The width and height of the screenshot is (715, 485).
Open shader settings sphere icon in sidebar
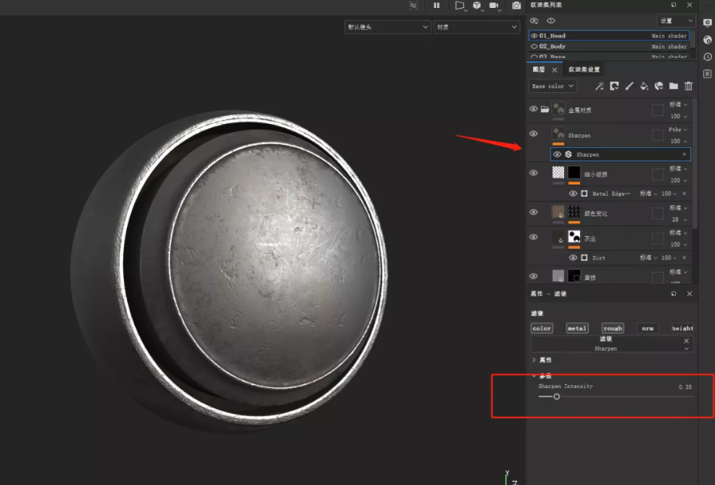[x=707, y=40]
